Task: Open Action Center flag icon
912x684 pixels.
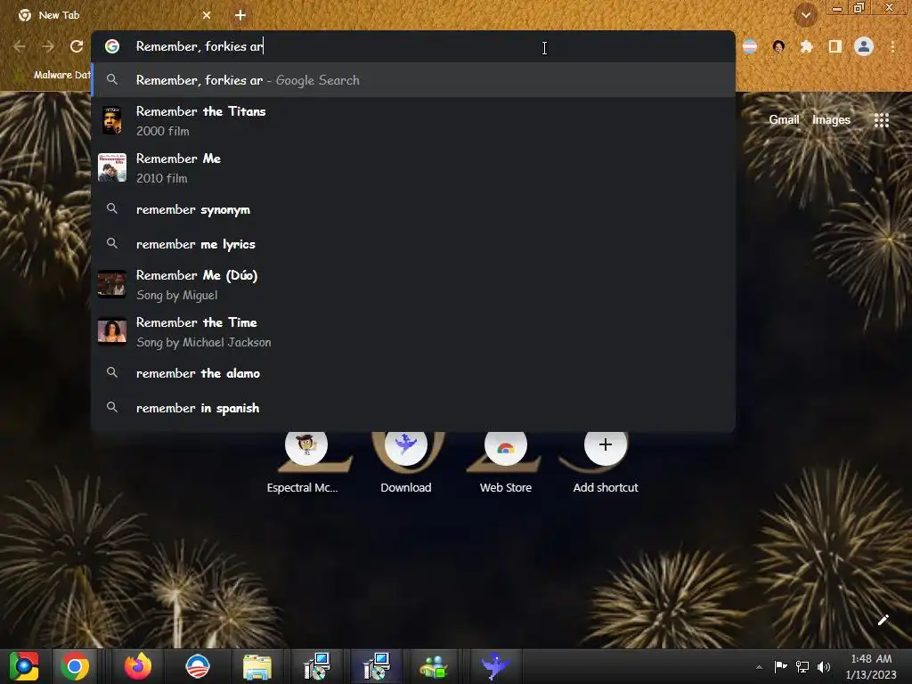Action: point(780,666)
